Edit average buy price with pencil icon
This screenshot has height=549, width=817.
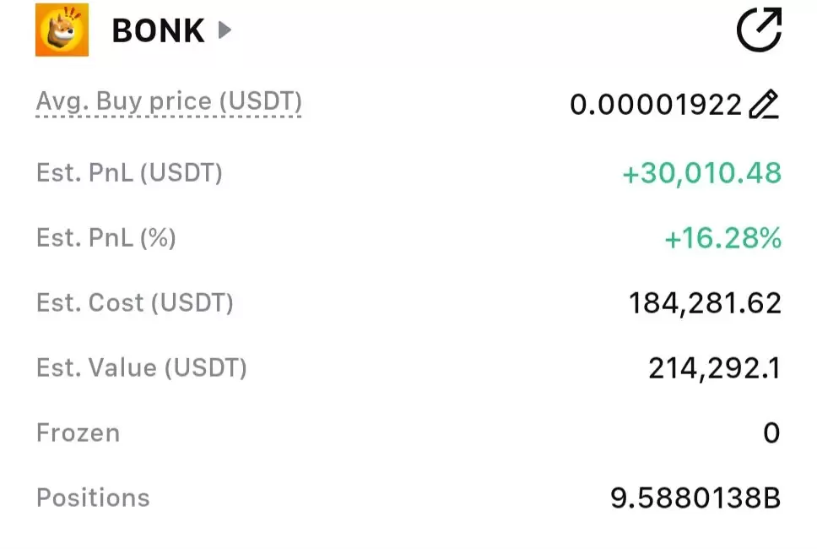coord(764,104)
